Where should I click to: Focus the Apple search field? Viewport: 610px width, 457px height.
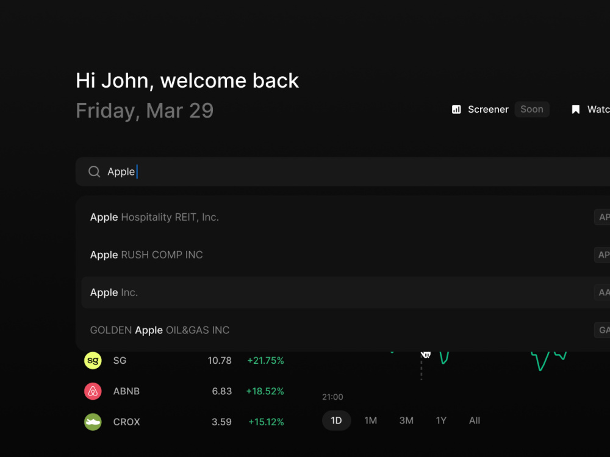(x=343, y=171)
